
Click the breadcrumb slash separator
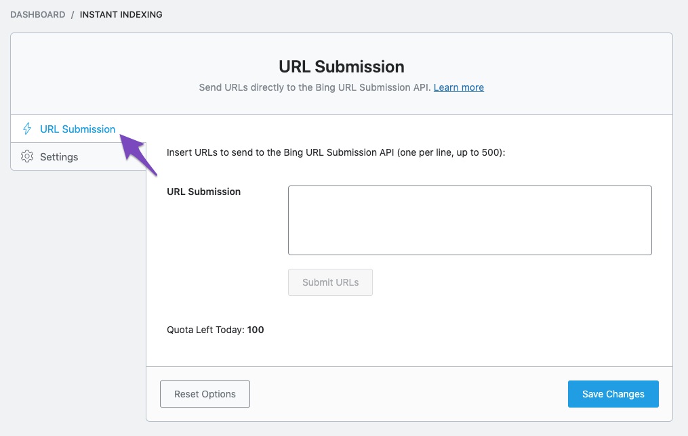click(73, 14)
